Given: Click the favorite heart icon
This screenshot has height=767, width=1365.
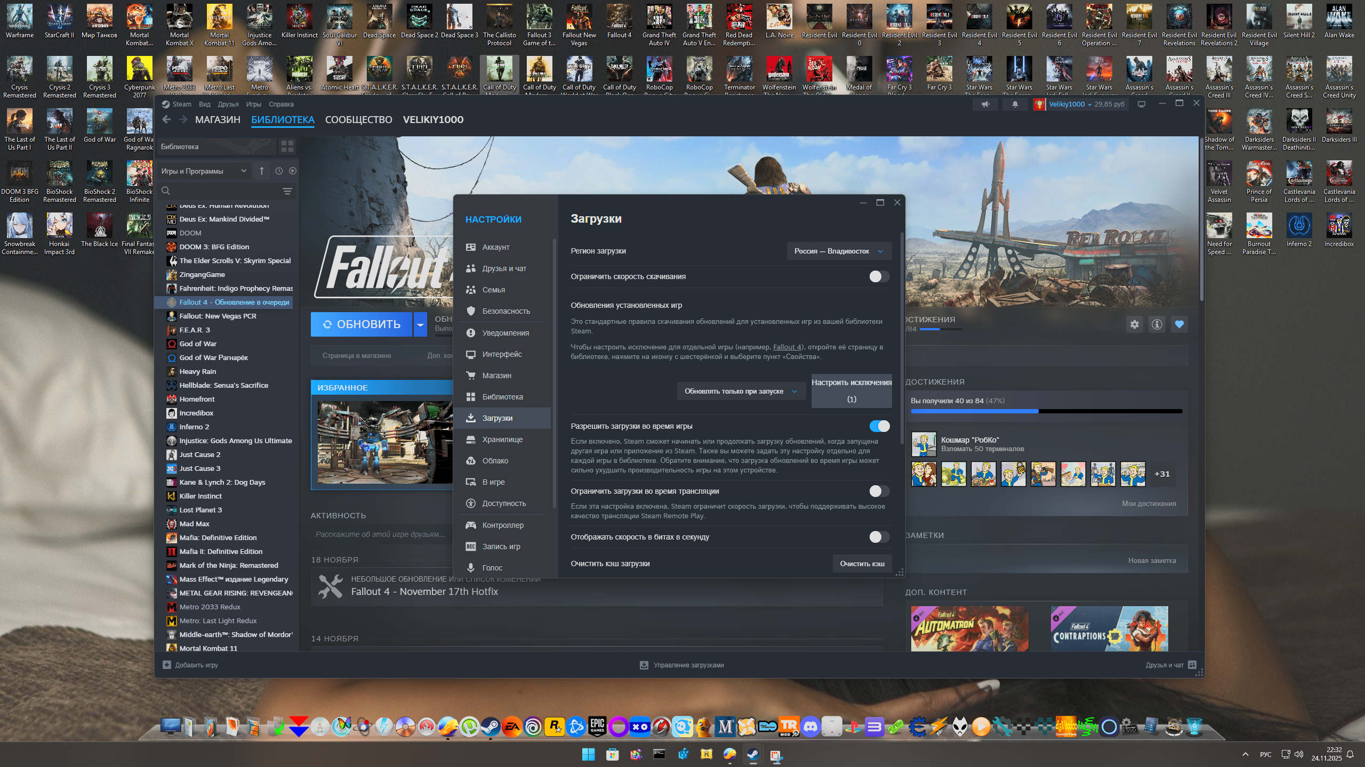Looking at the screenshot, I should click(x=1179, y=324).
